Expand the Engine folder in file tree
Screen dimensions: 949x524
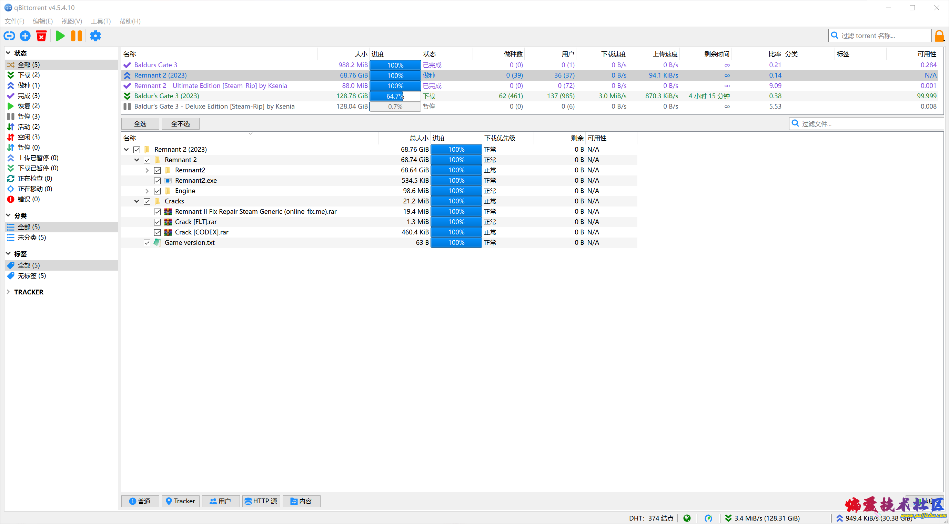pos(147,191)
